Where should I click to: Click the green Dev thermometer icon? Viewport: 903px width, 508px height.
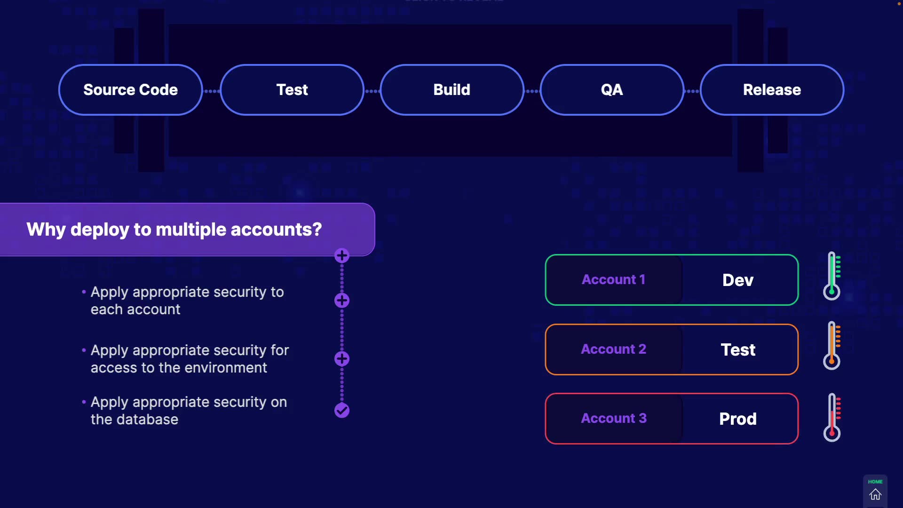click(832, 276)
